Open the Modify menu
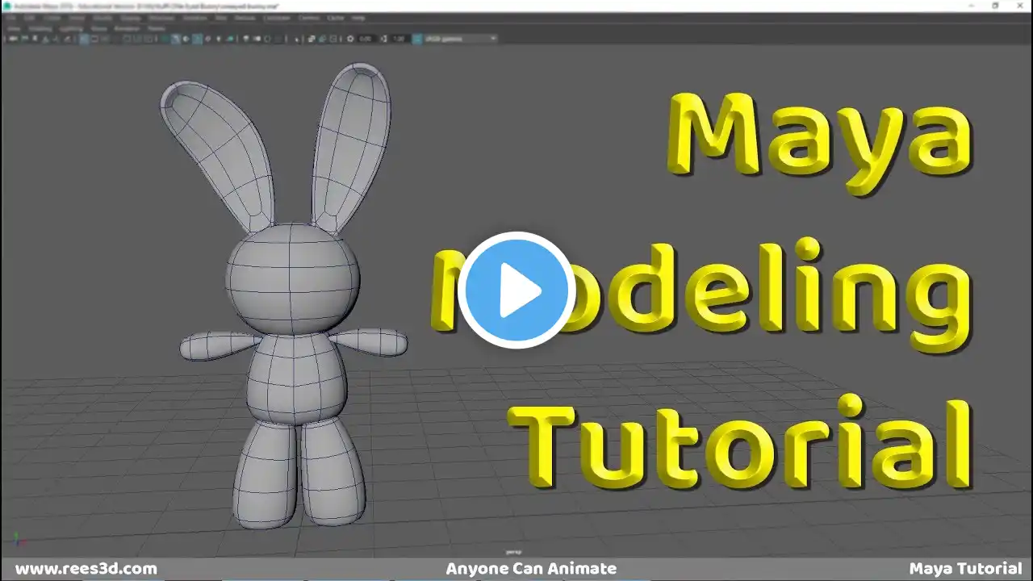 click(x=102, y=17)
